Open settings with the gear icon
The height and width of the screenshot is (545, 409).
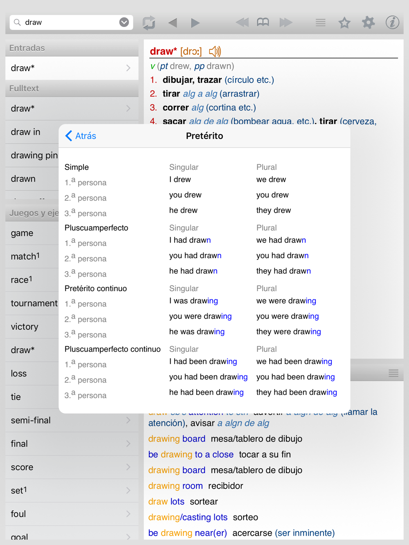coord(368,22)
